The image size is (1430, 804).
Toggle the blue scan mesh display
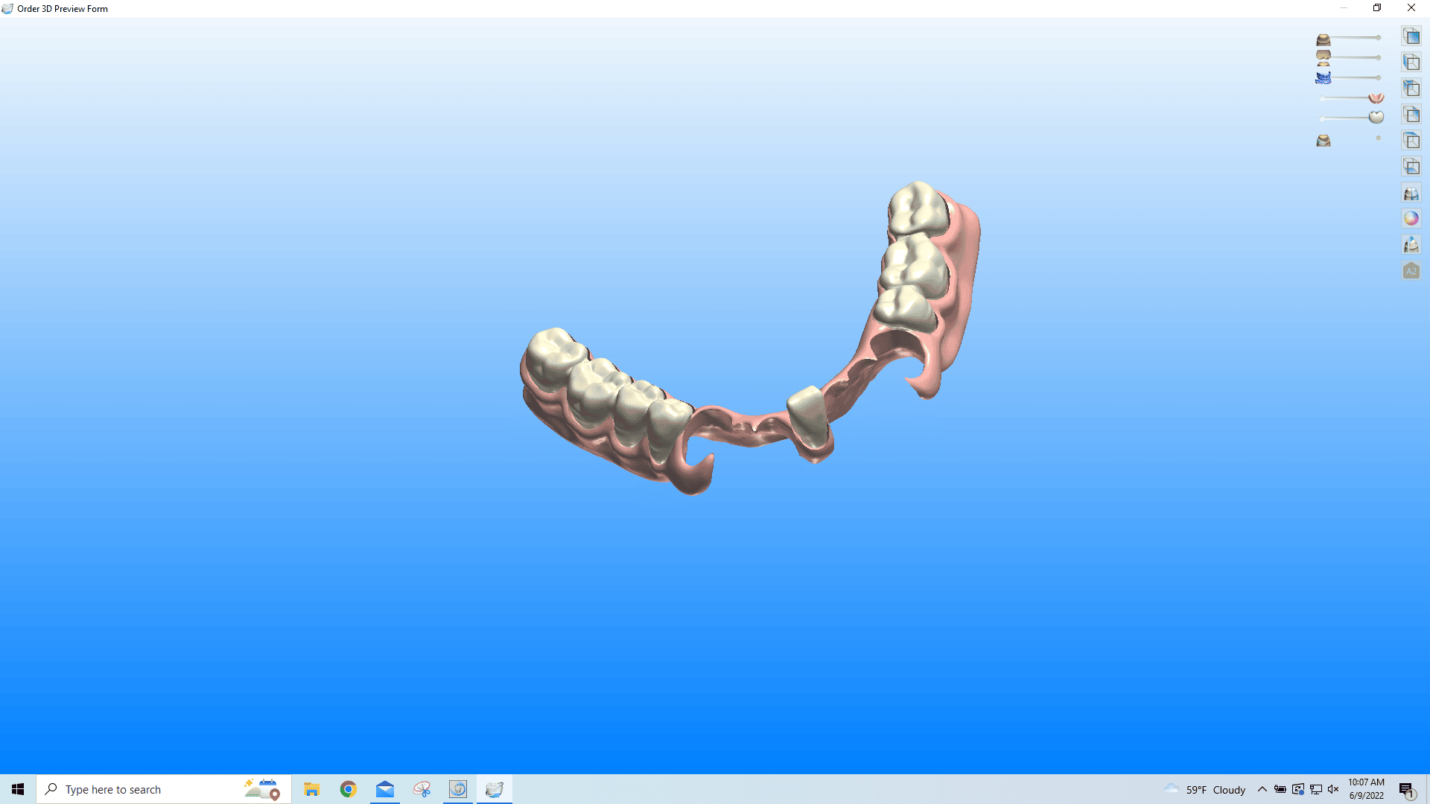(1323, 77)
